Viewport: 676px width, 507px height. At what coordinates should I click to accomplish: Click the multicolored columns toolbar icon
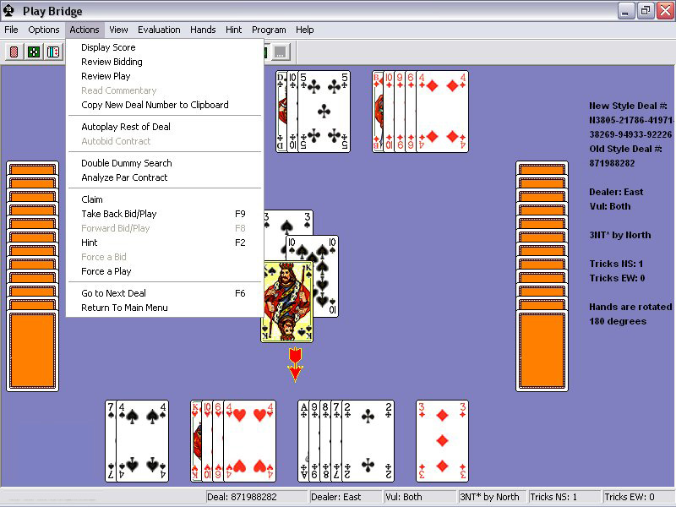tap(53, 52)
